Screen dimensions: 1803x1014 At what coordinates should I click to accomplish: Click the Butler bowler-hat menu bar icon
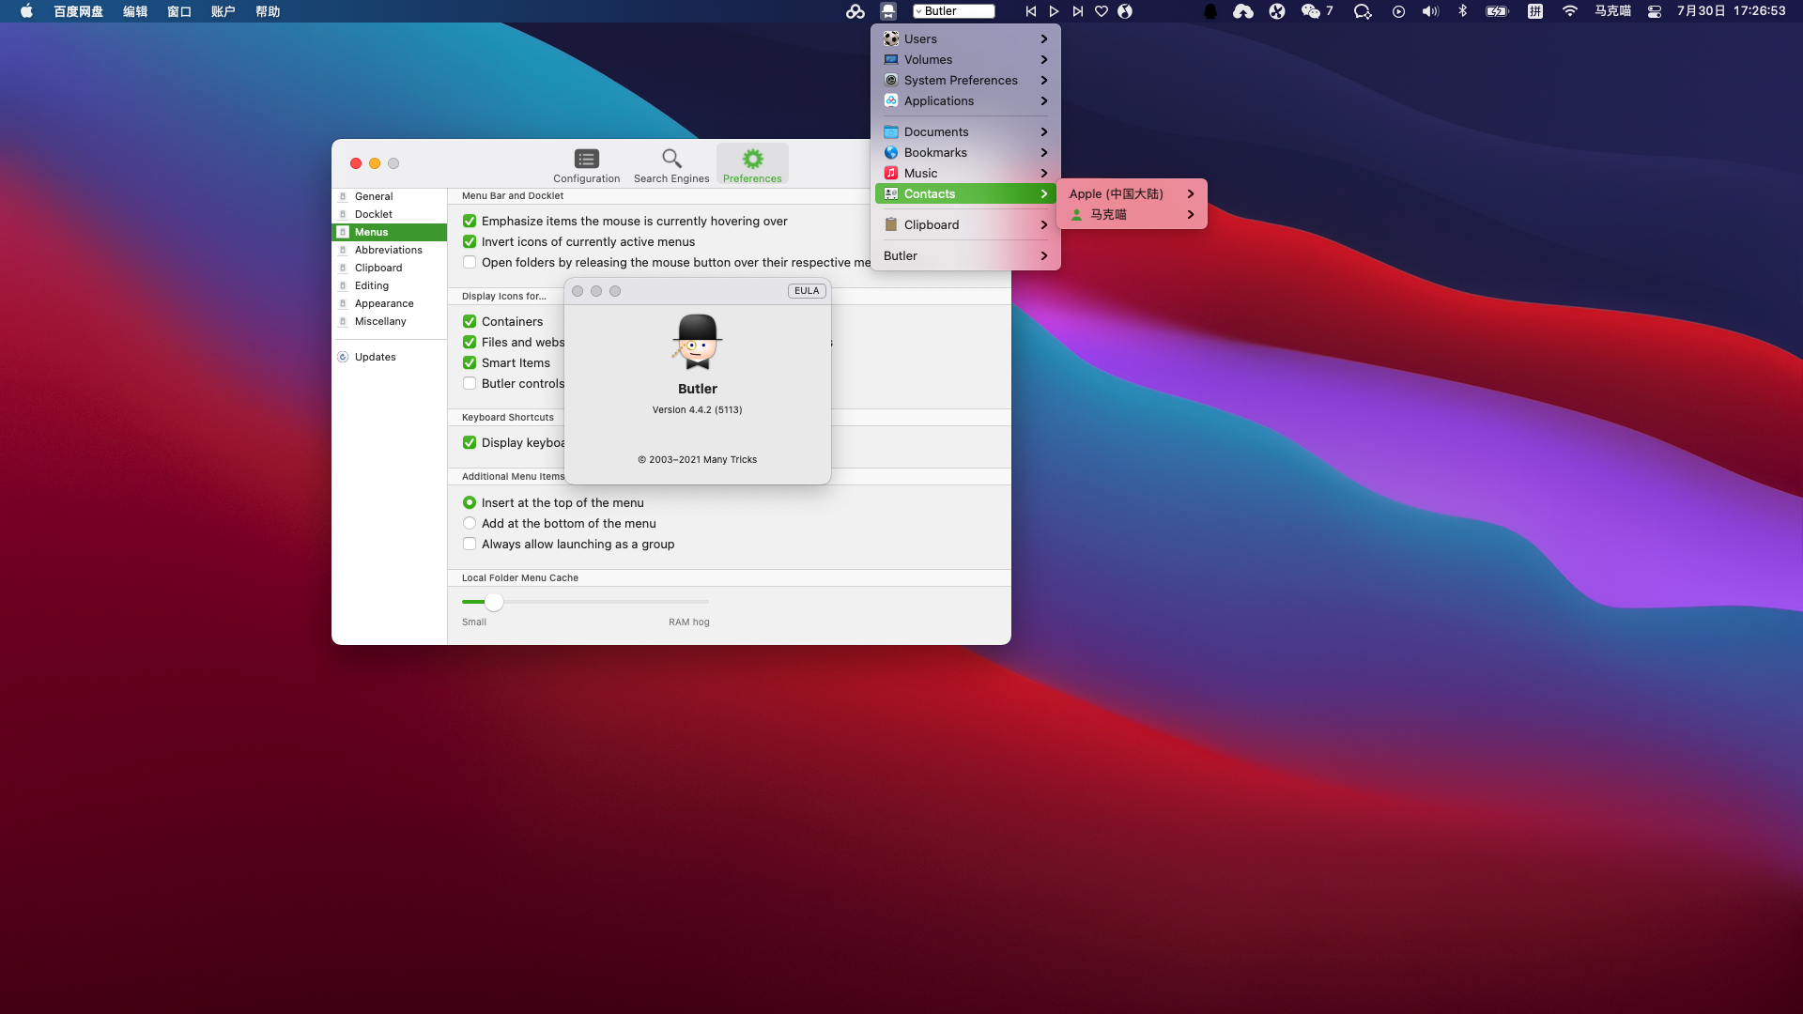tap(888, 11)
